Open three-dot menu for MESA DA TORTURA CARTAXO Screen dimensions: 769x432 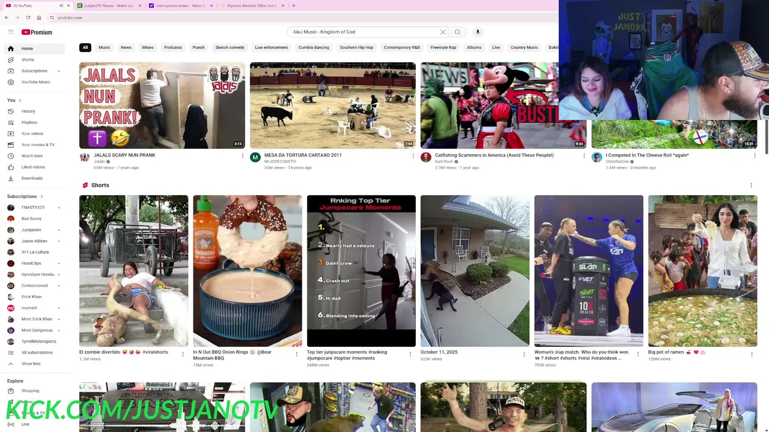coord(413,155)
